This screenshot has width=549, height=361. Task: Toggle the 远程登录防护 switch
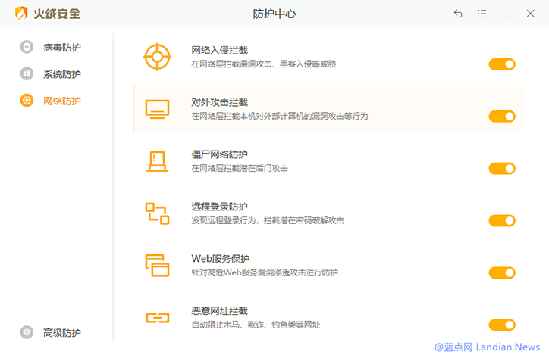501,220
